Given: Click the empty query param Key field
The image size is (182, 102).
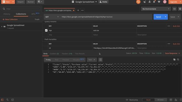Looking at the screenshot, I should (70, 35).
